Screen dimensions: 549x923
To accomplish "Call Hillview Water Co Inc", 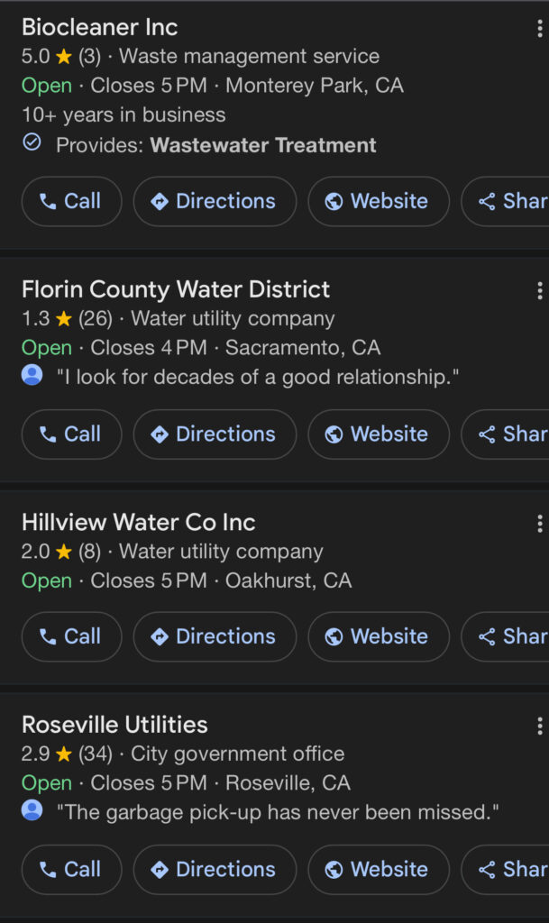I will (x=71, y=636).
